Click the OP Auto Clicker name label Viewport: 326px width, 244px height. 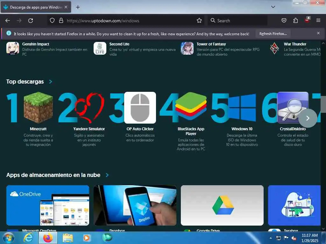coord(140,129)
